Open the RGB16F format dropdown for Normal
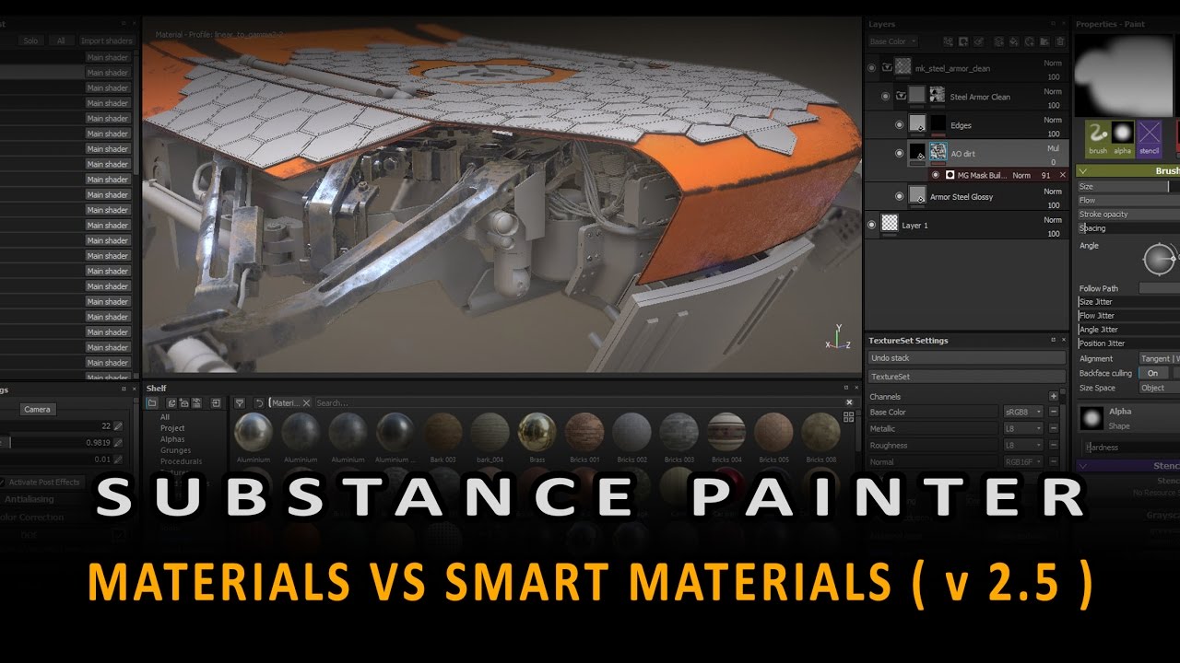This screenshot has width=1180, height=663. click(1023, 461)
